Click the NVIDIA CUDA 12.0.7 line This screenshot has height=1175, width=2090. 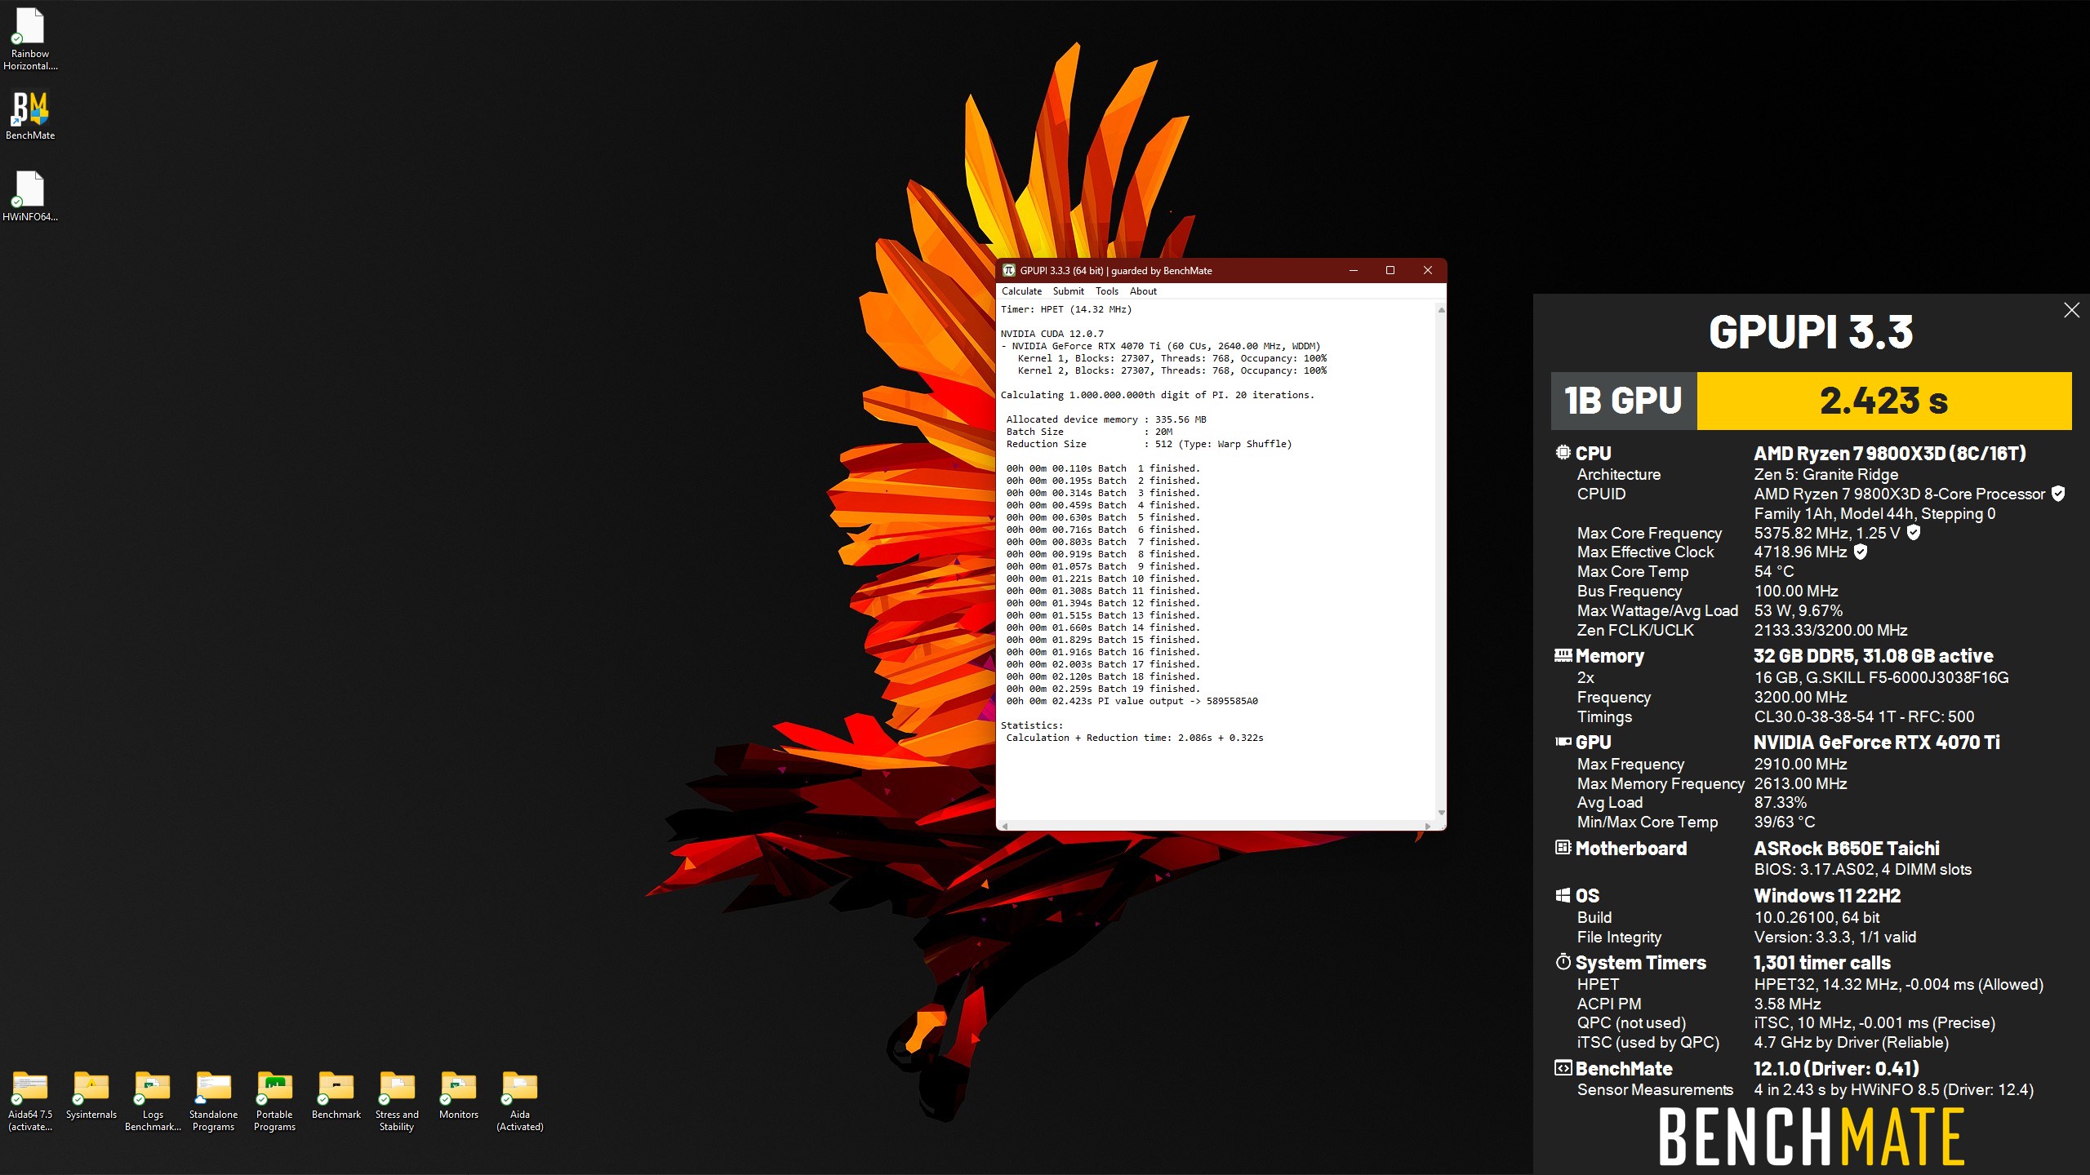[x=1052, y=334]
